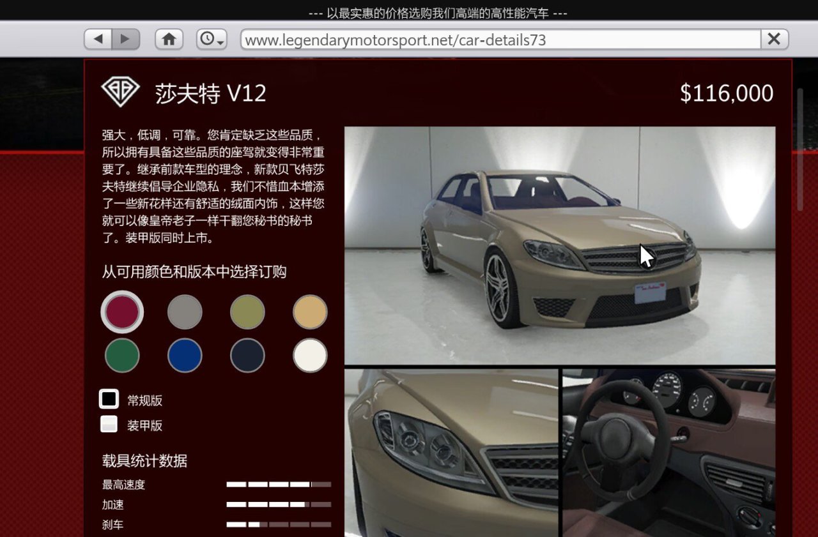Image resolution: width=818 pixels, height=537 pixels.
Task: Click the 加速 stat label
Action: click(112, 504)
